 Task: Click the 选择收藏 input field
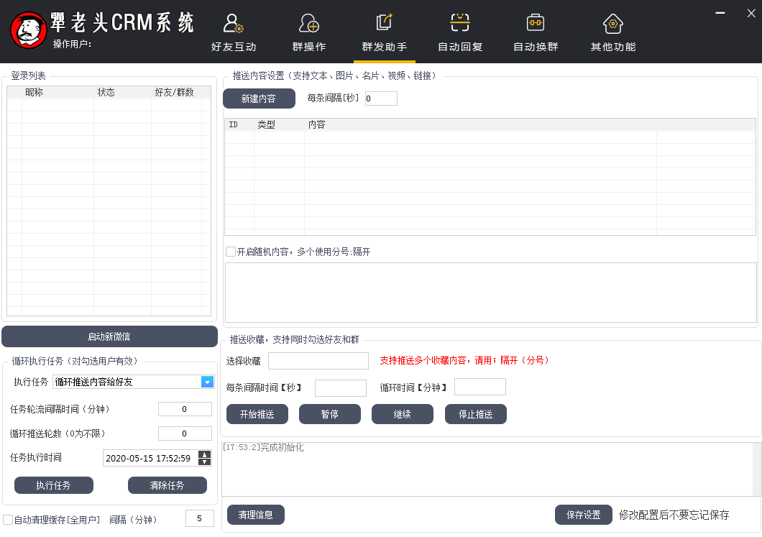point(318,361)
